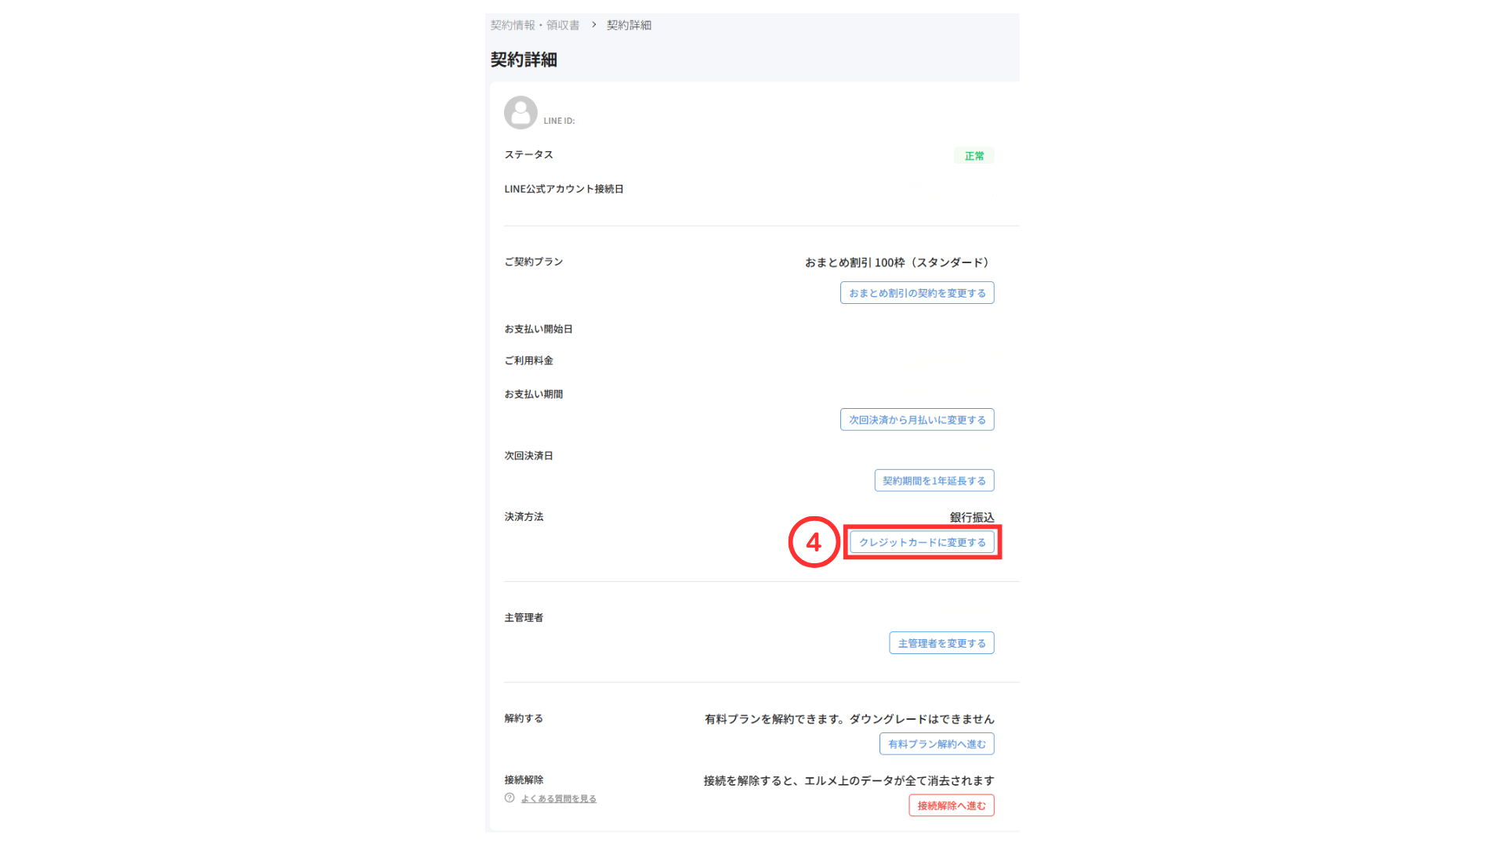
Task: Proceed with 有料プラン解約へ進む button
Action: coord(937,744)
